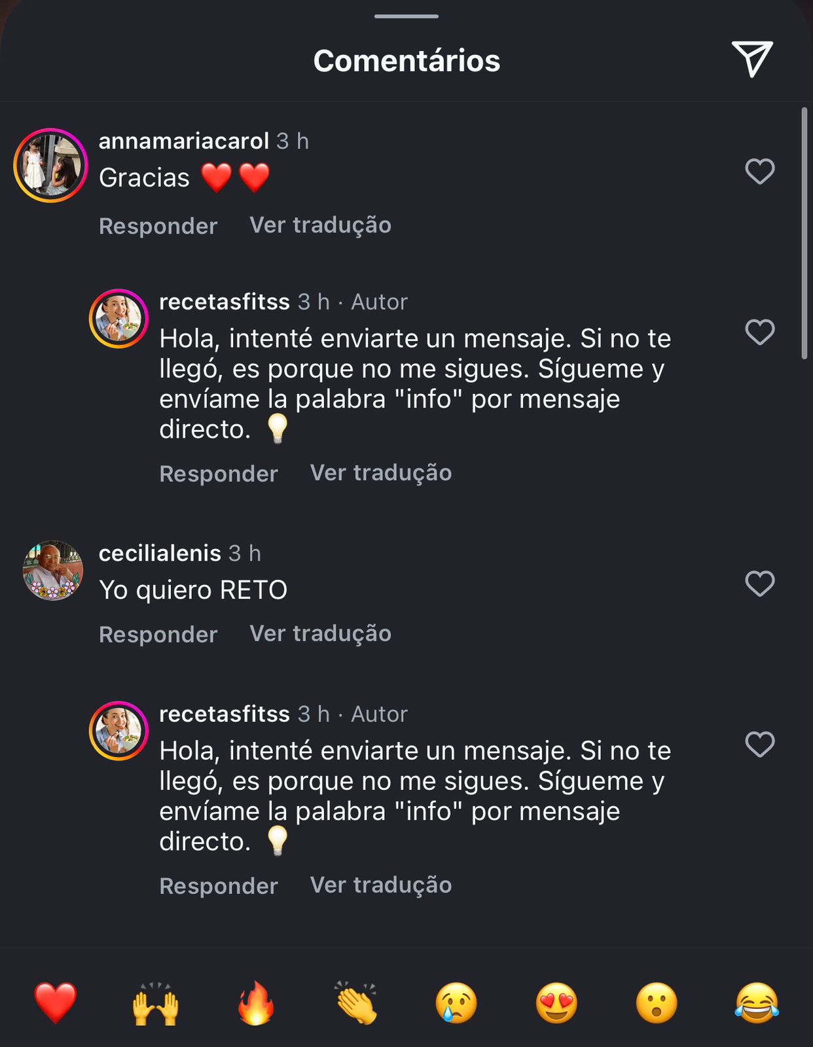The height and width of the screenshot is (1047, 813).
Task: Translate cecilialenis's "Yo quiero RETO" comment
Action: click(x=320, y=633)
